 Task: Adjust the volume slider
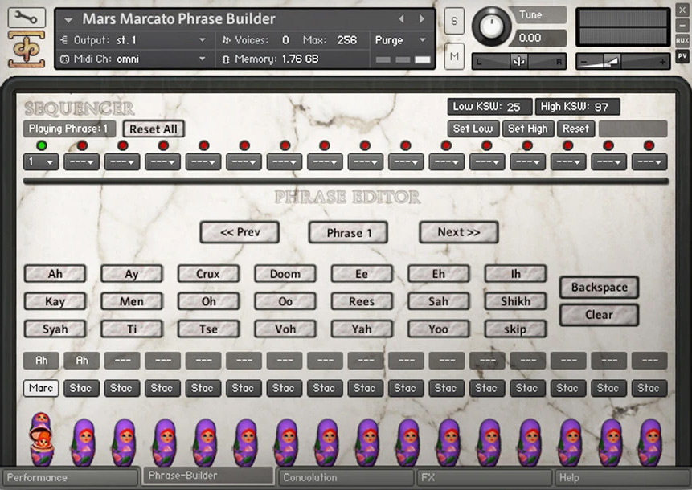(x=623, y=62)
